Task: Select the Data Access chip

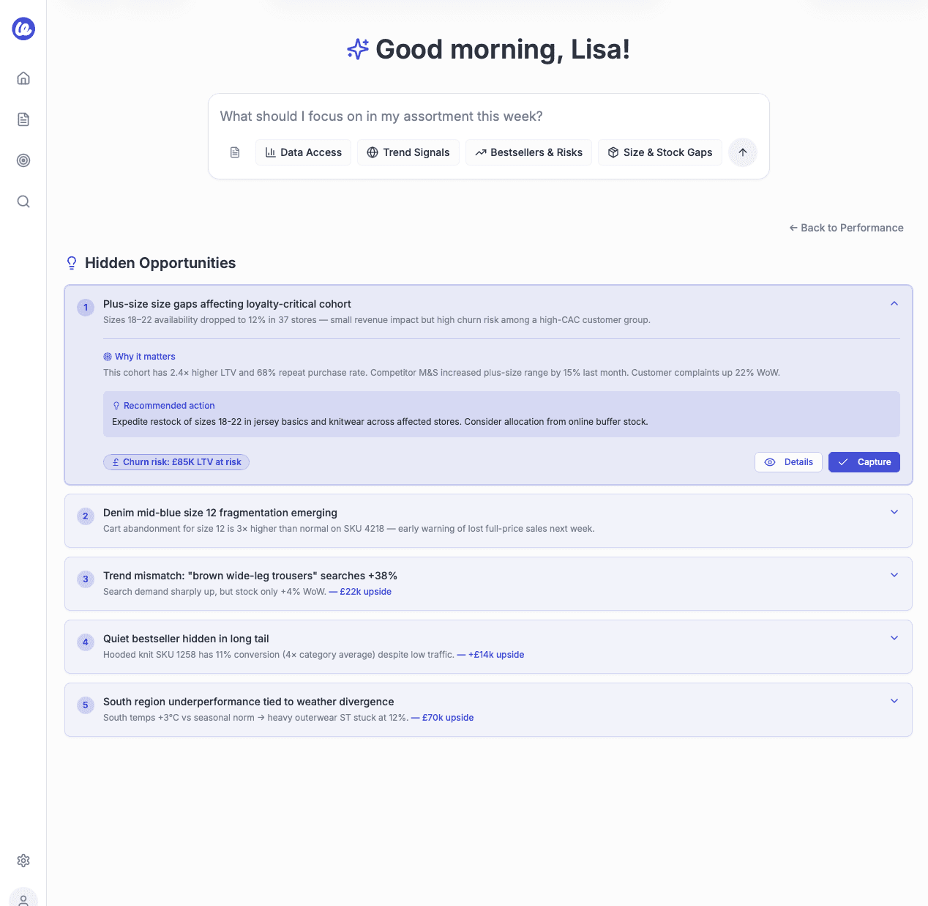Action: pos(304,152)
